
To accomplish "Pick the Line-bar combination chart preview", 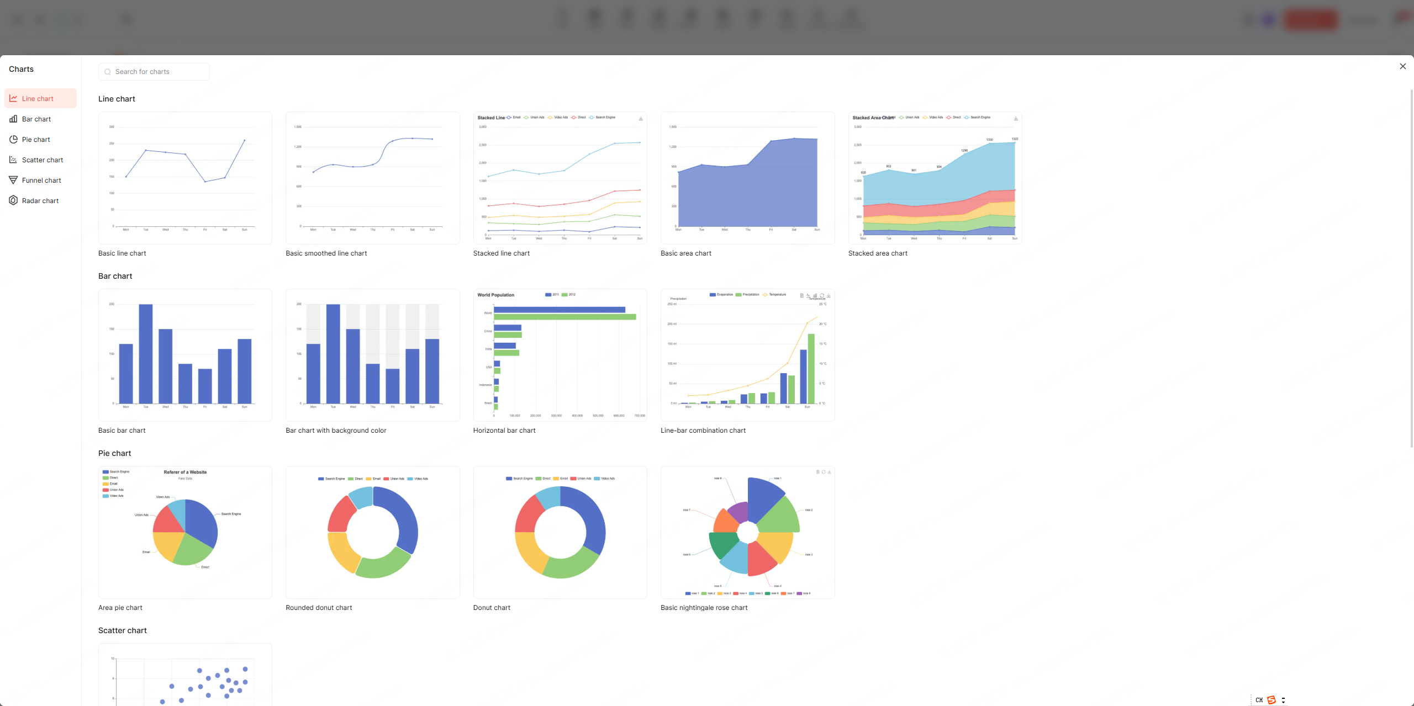I will coord(747,355).
